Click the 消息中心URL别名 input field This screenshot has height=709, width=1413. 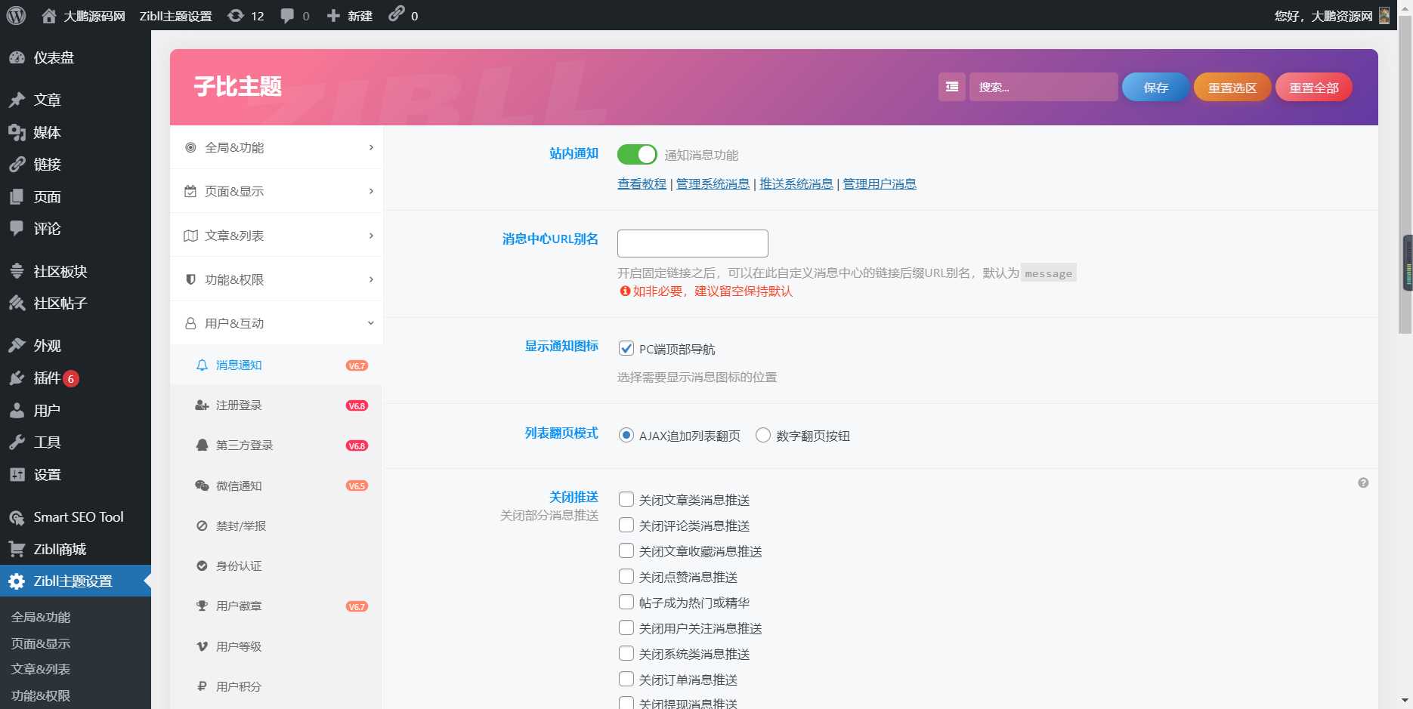(691, 242)
